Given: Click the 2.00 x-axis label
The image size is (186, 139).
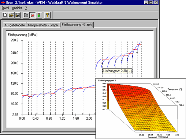Looking at the screenshot, I should click(89, 119).
